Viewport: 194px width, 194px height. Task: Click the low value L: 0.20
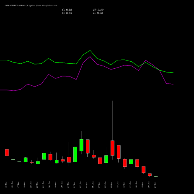point(98,13)
